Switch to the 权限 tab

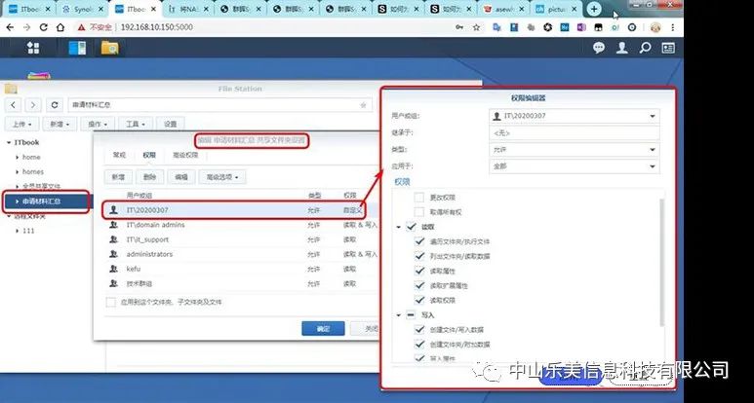[149, 155]
